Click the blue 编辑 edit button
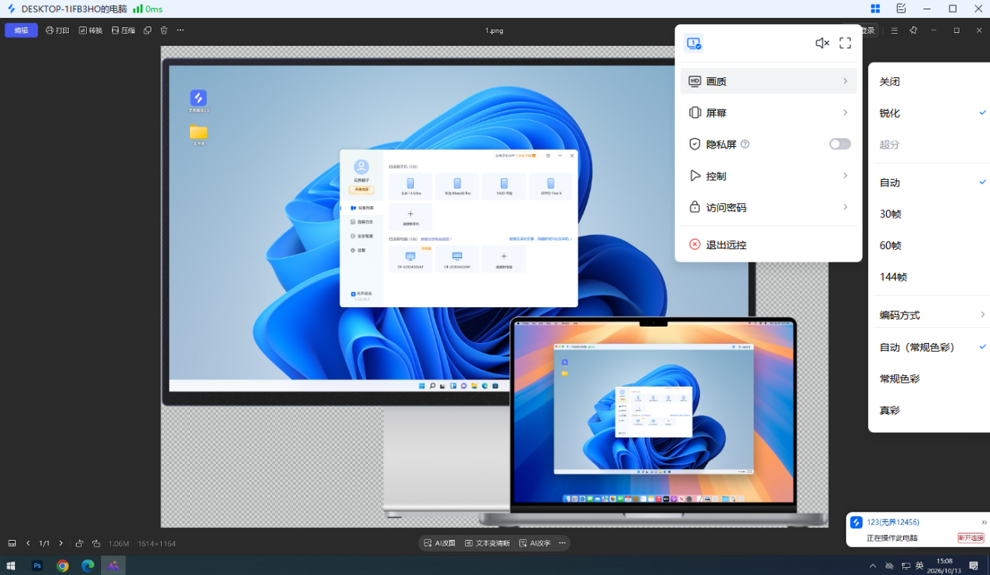This screenshot has height=575, width=990. pos(21,30)
